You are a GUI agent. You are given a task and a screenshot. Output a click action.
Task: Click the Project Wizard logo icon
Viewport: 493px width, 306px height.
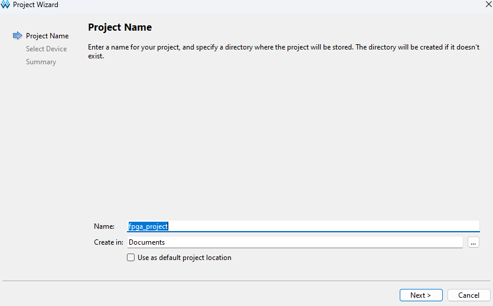[5, 5]
